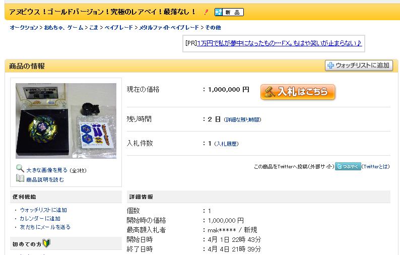Click the plus icon on watchlist button
Image resolution: width=400 pixels, height=255 pixels.
click(330, 66)
